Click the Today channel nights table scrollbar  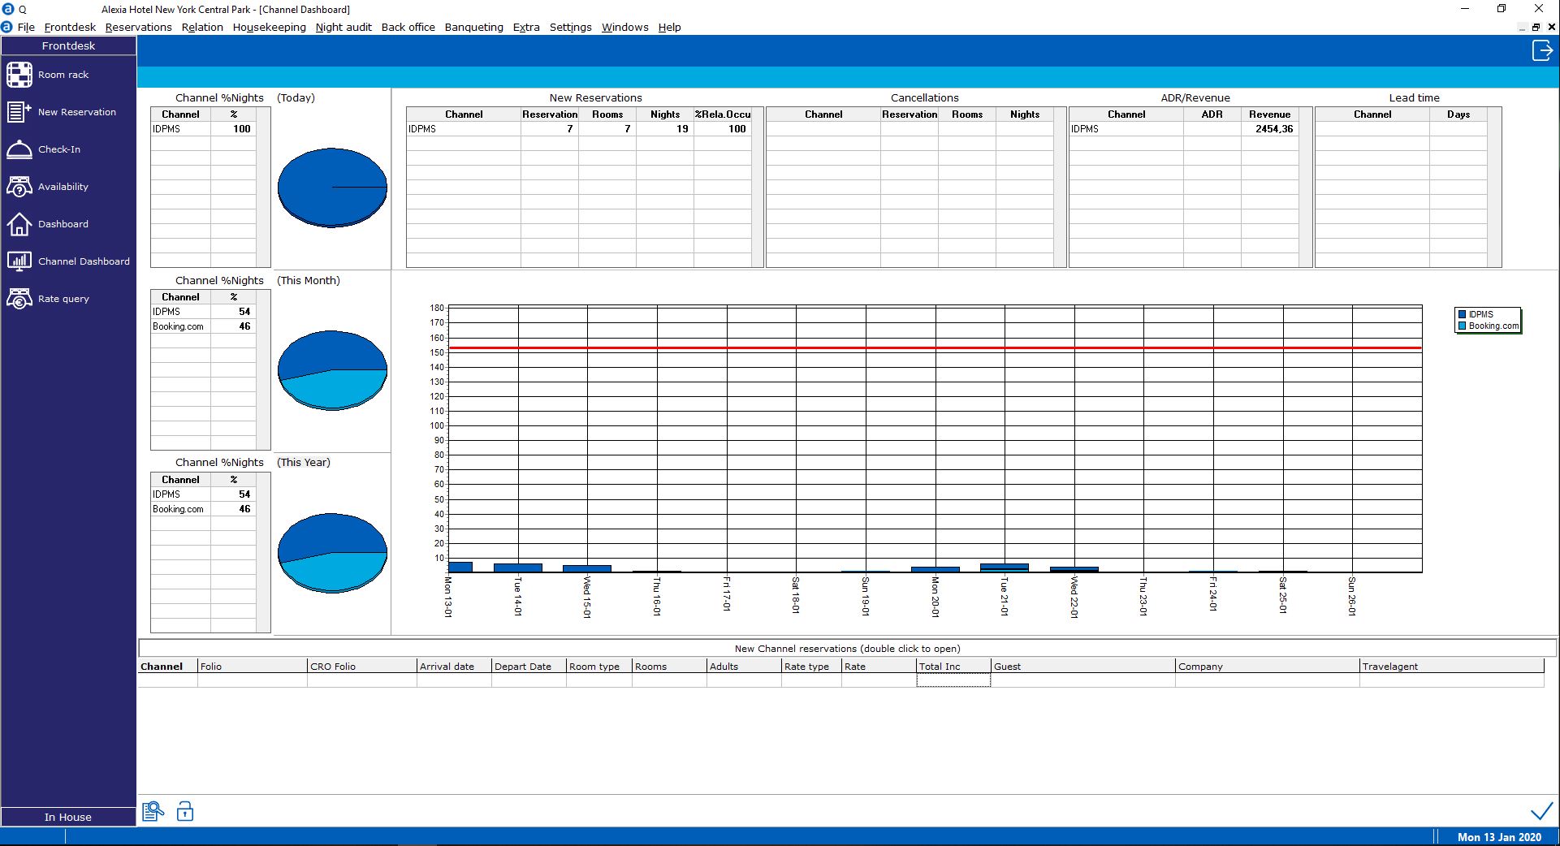point(263,188)
